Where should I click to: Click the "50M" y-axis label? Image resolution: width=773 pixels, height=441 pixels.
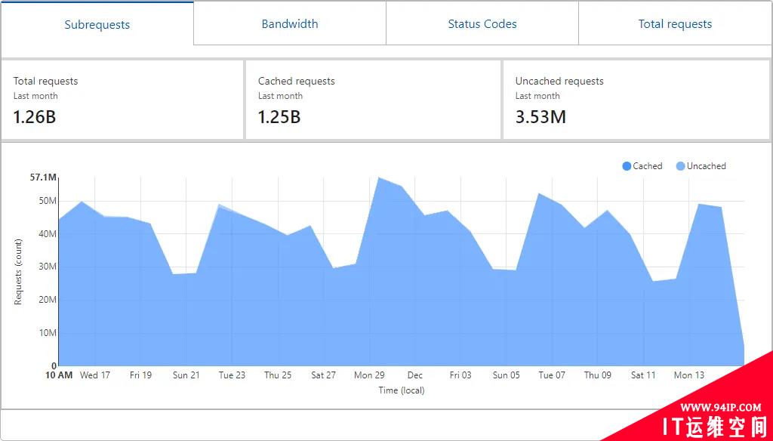point(48,201)
